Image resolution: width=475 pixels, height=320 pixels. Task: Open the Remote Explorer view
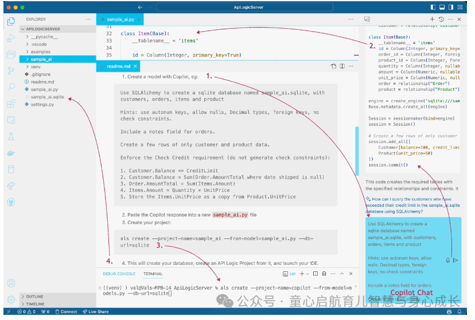11,121
